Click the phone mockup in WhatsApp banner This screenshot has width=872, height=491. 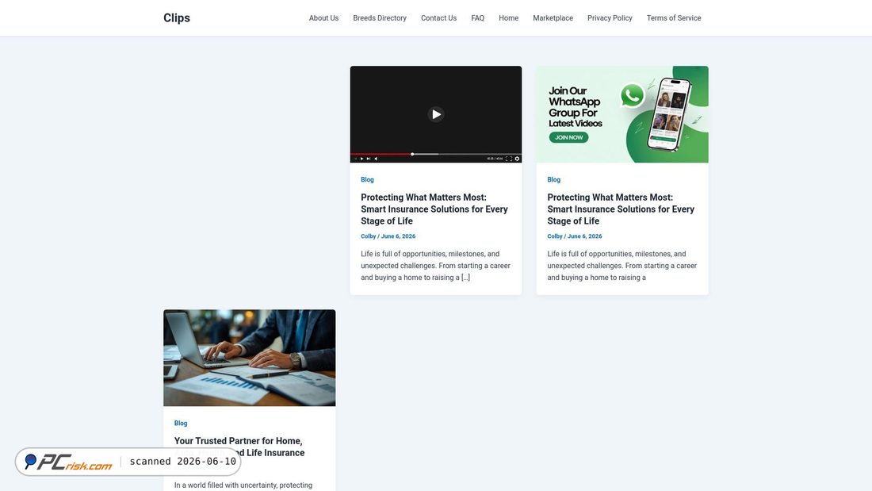click(670, 114)
